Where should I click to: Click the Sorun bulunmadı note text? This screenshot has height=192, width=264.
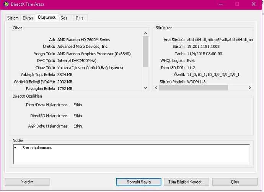click(x=37, y=148)
